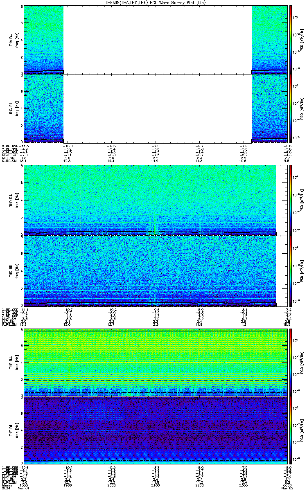Click the 1900 time tick label

pyautogui.click(x=67, y=485)
